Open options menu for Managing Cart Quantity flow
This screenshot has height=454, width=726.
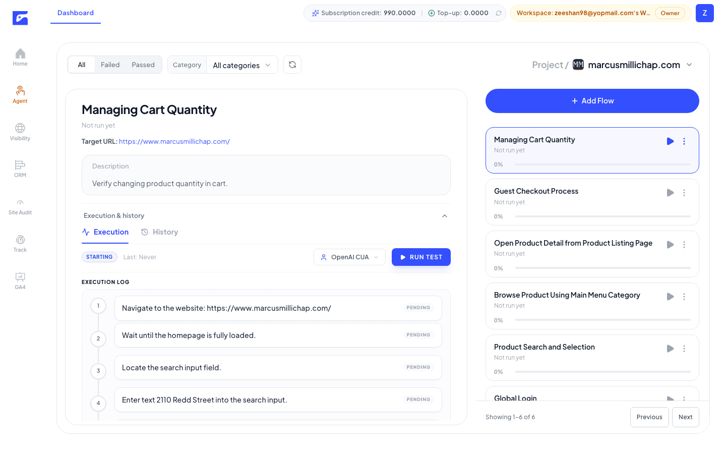pos(684,141)
